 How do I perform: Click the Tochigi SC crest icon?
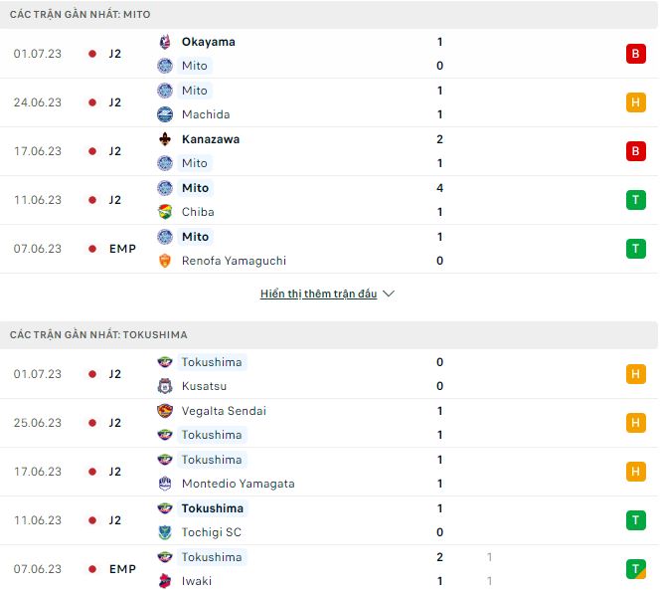coord(165,532)
